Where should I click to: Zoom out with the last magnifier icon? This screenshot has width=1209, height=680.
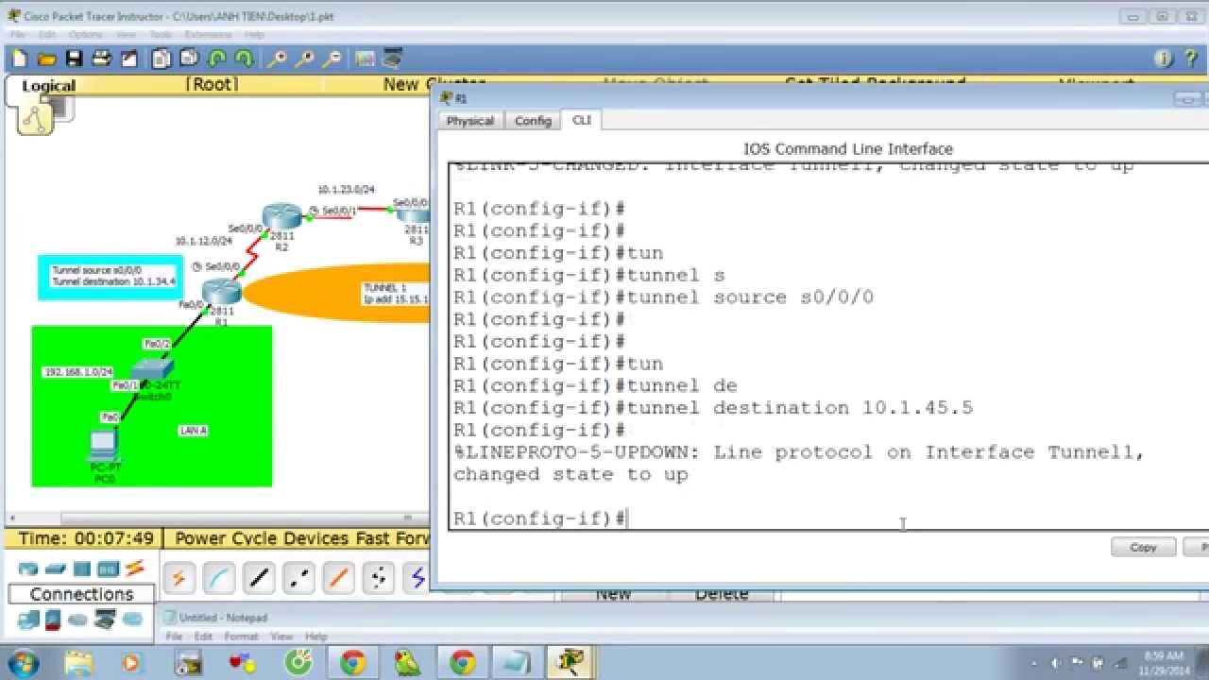(332, 59)
